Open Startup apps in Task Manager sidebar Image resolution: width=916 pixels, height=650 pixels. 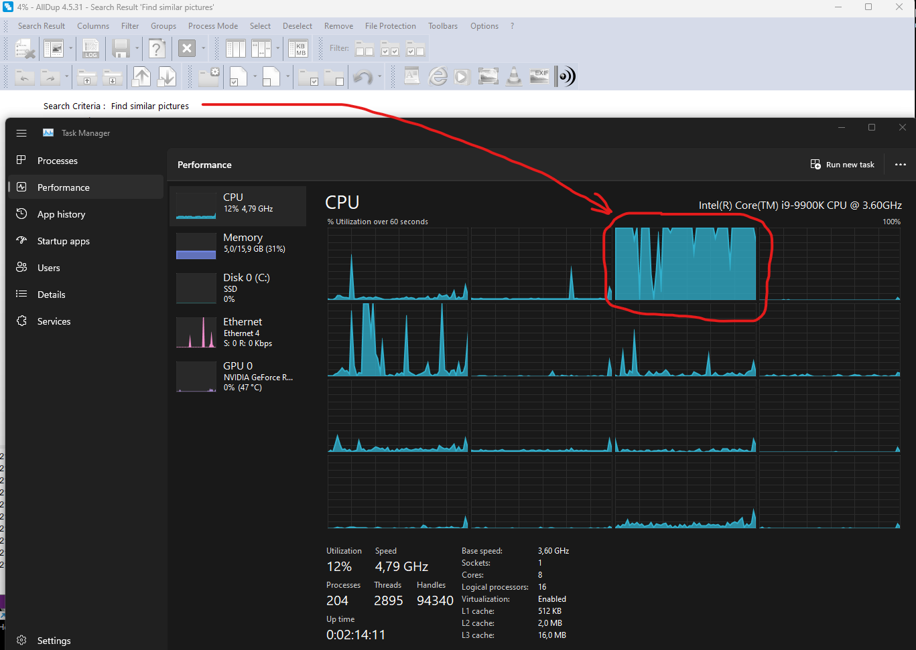pos(63,241)
